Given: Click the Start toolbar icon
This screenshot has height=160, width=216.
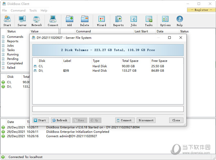Looking at the screenshot, I should tap(7, 21).
